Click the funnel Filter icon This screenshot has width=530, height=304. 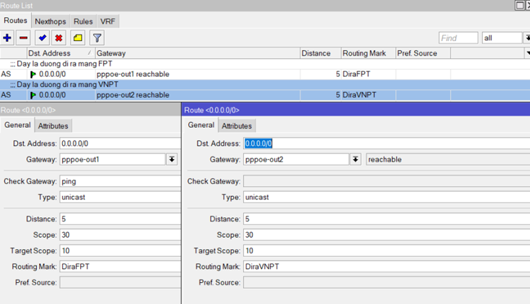[97, 38]
